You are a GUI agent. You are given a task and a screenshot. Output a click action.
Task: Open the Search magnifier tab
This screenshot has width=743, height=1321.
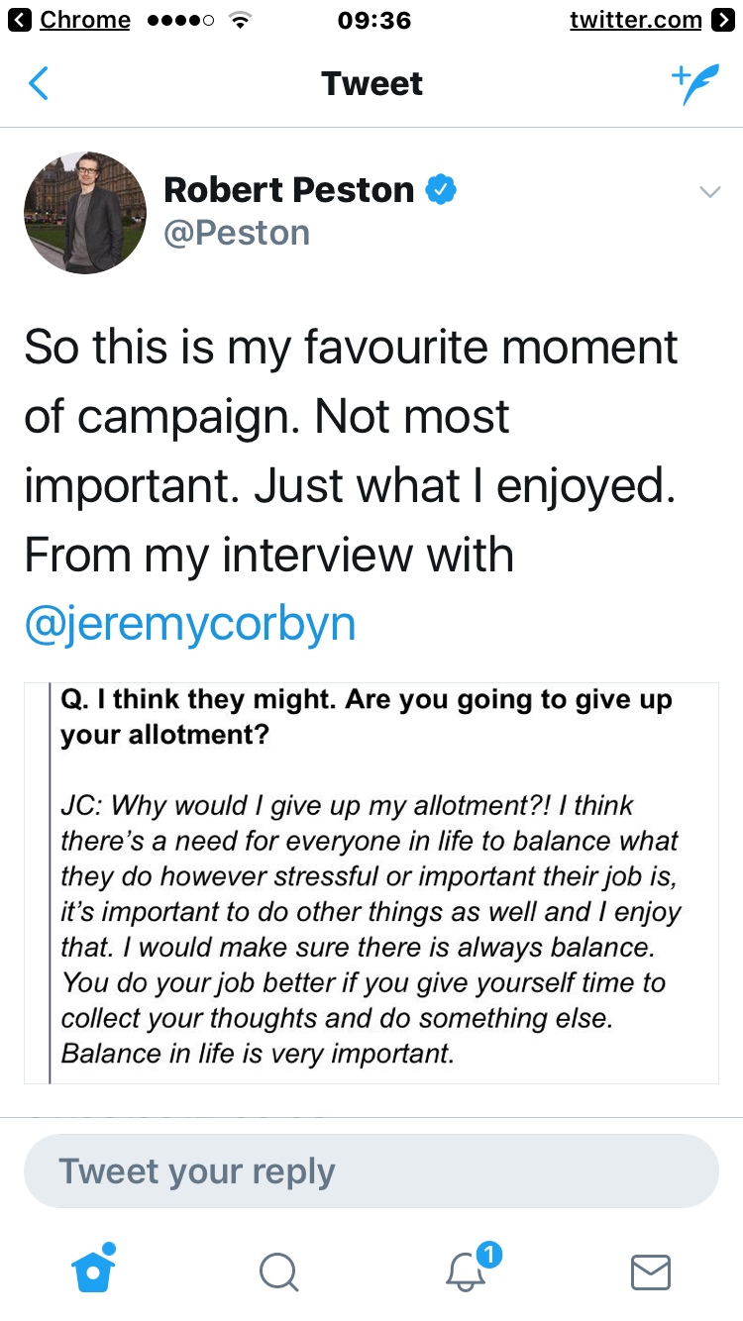[278, 1271]
